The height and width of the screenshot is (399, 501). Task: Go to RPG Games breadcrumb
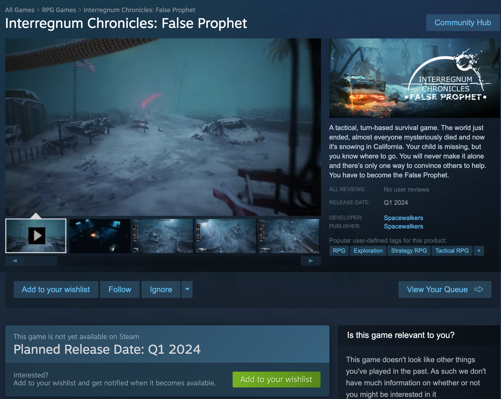59,10
